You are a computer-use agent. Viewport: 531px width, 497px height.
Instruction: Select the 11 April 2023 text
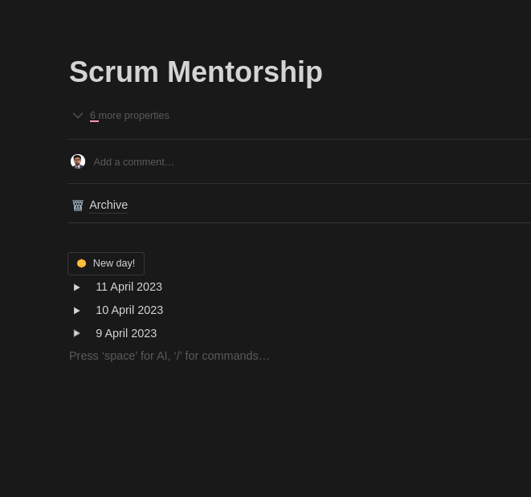tap(129, 287)
